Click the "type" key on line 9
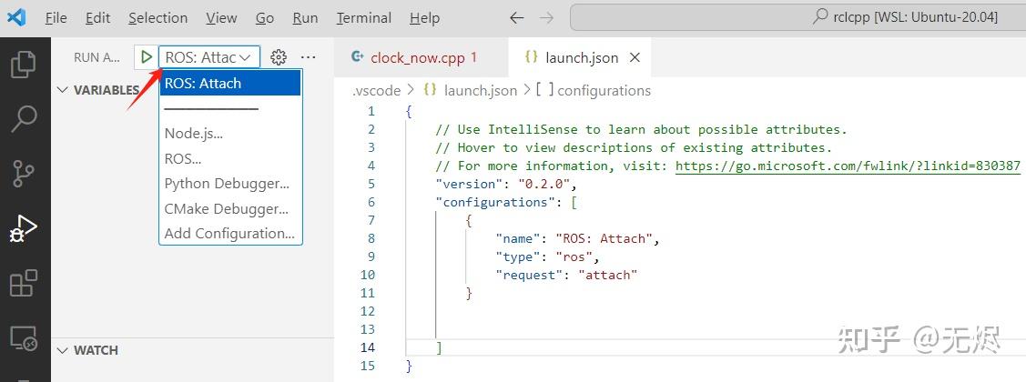 pyautogui.click(x=518, y=257)
